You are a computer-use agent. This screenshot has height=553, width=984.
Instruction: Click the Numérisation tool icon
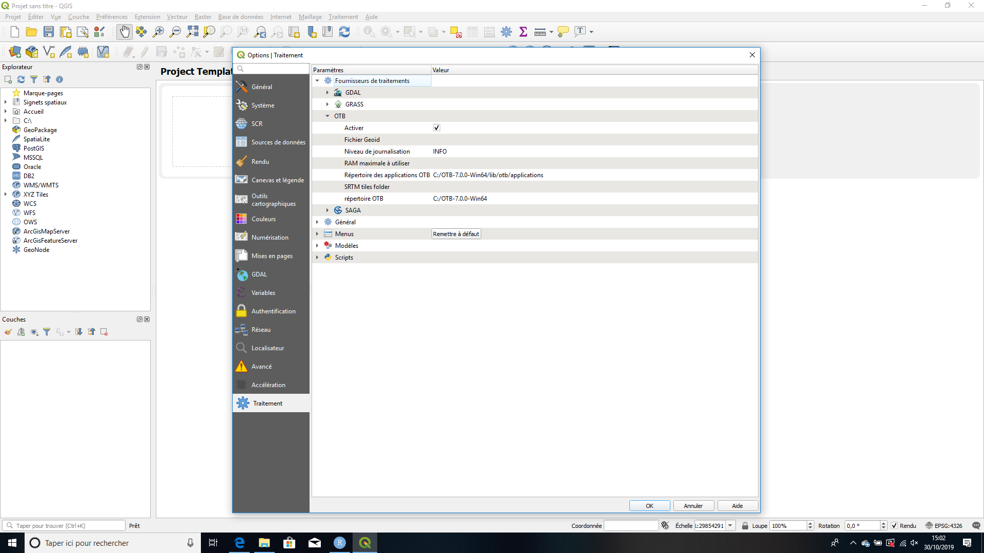tap(242, 237)
